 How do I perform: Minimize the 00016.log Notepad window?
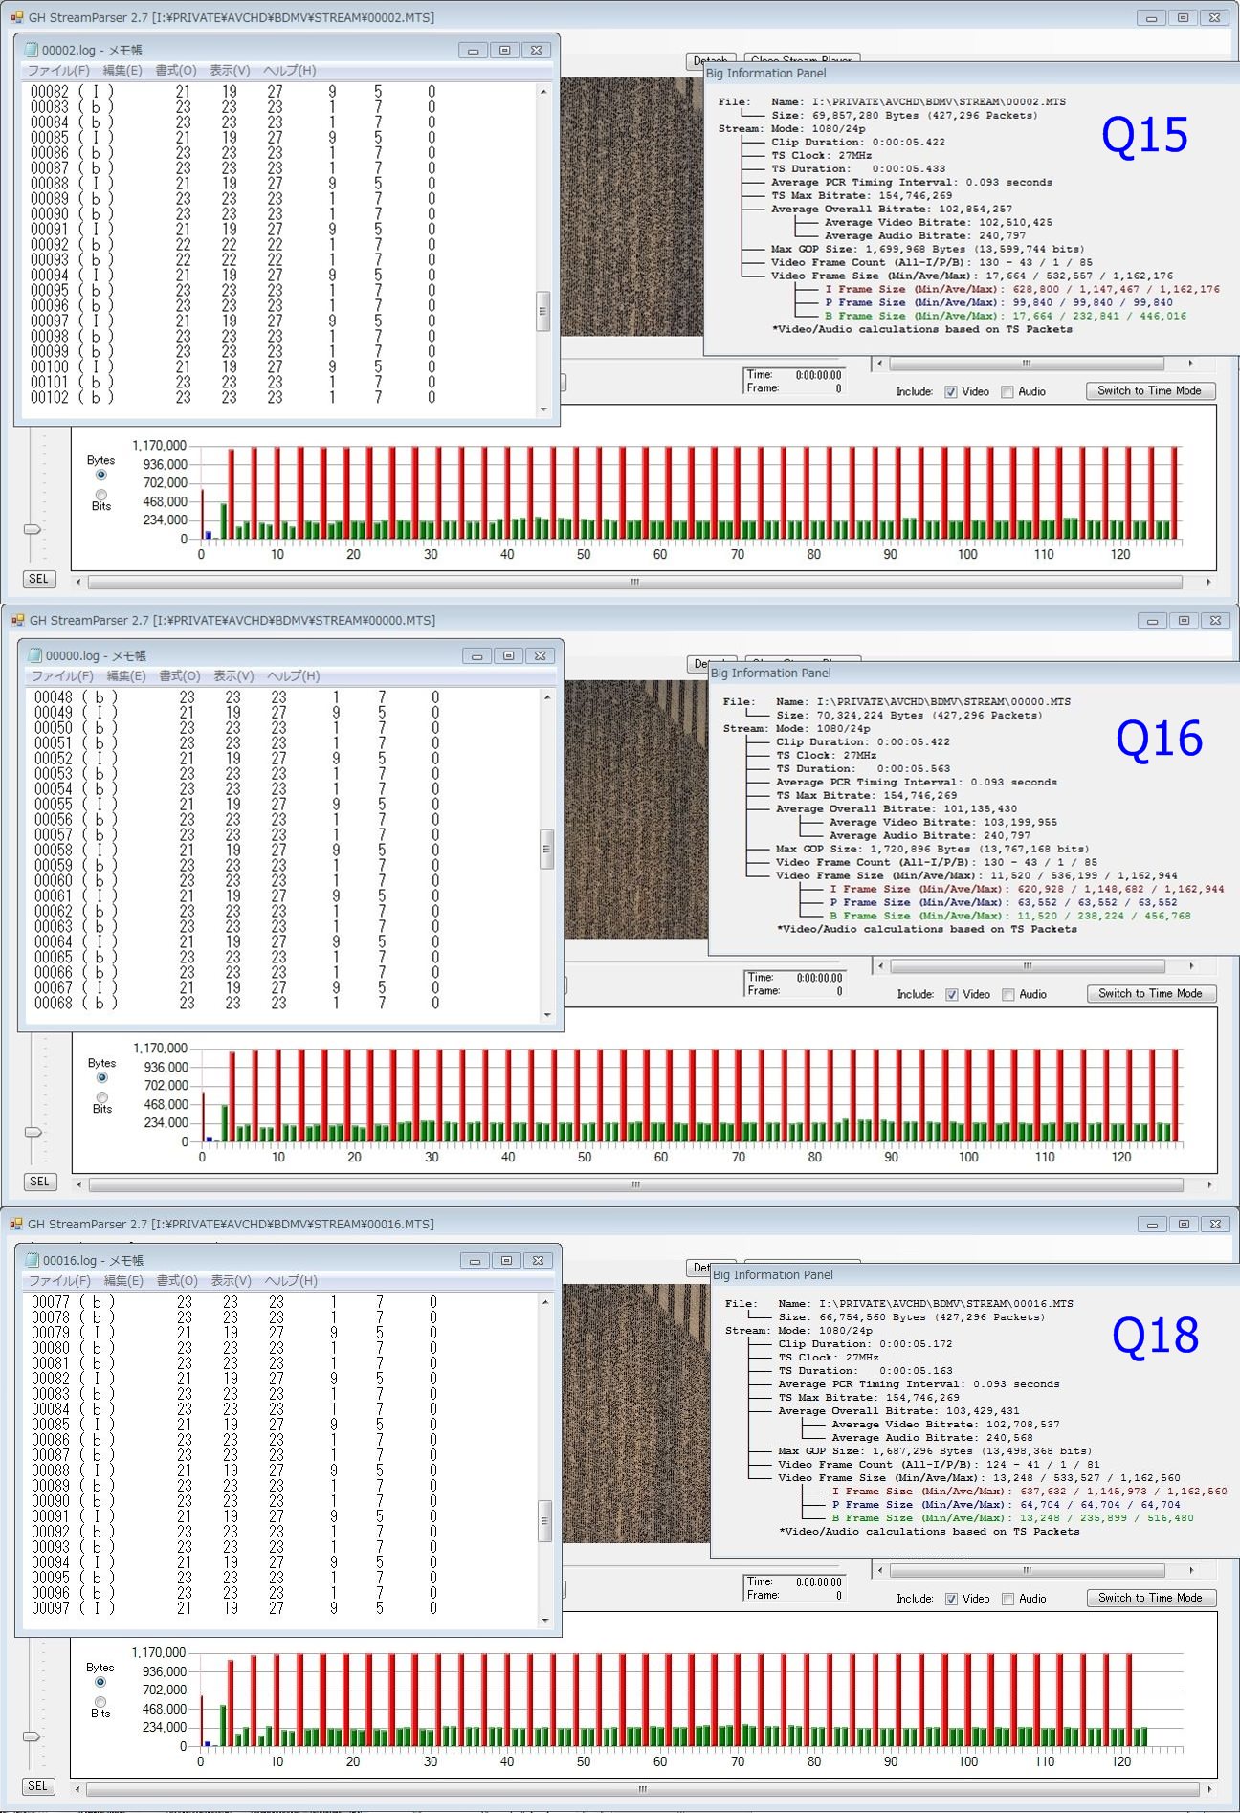tap(475, 1260)
